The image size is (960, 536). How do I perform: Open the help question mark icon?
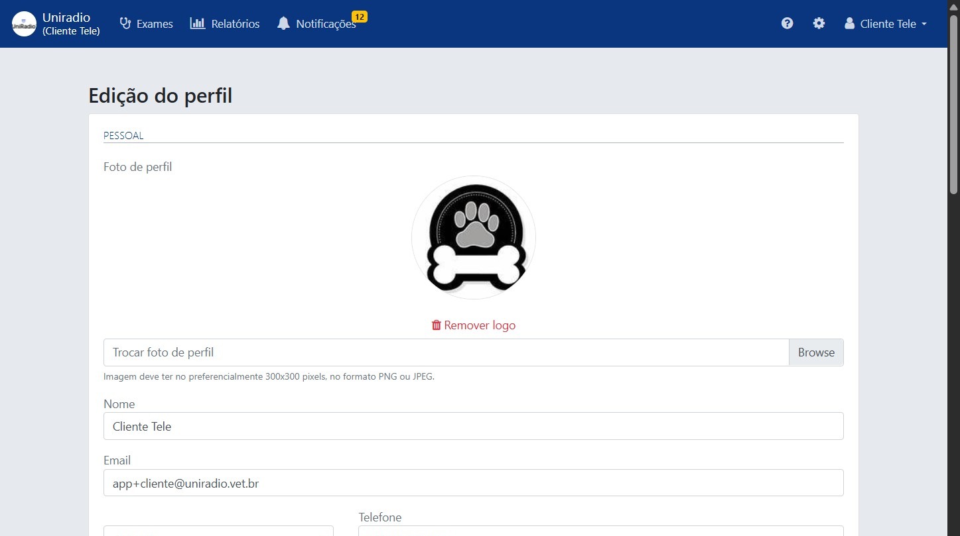click(787, 23)
